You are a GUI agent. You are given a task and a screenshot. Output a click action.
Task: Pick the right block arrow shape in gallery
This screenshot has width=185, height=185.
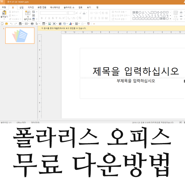(x=158, y=12)
